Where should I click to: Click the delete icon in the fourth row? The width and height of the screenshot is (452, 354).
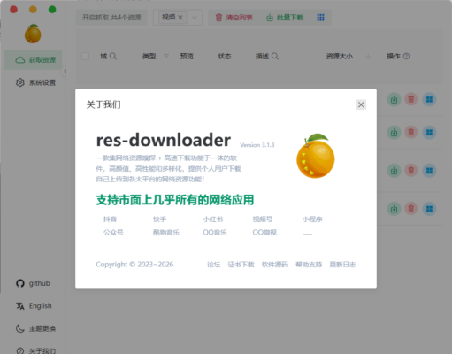(411, 209)
